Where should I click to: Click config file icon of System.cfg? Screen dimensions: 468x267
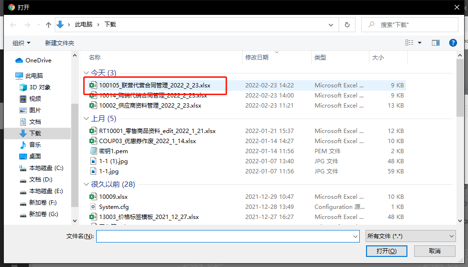93,207
